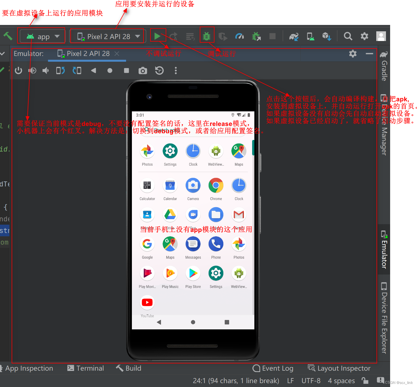Click emulator toolbar Overview square
The height and width of the screenshot is (387, 417).
[x=126, y=71]
